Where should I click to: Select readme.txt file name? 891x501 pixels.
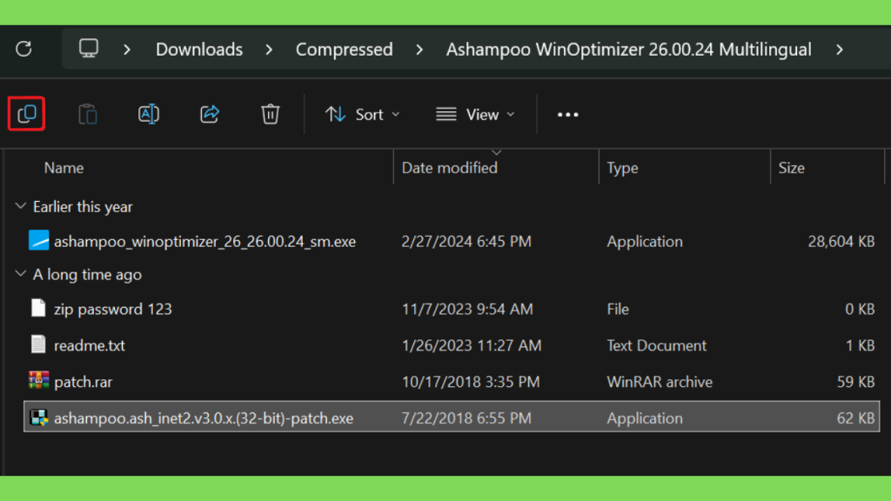coord(90,345)
